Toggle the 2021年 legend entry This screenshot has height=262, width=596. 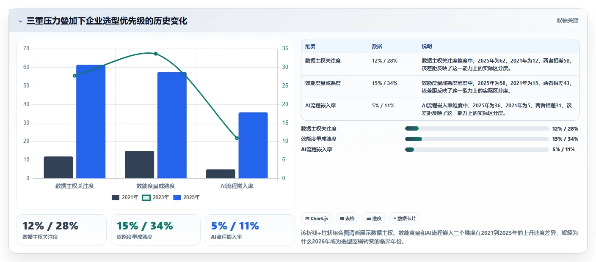click(125, 197)
